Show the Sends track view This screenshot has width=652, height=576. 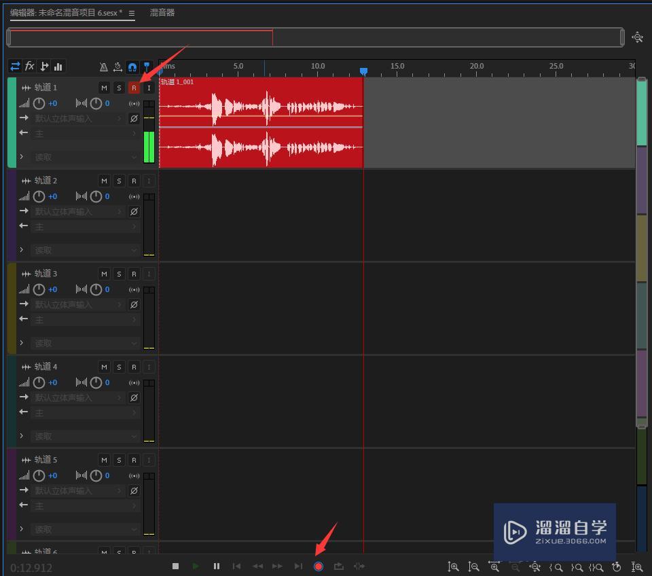click(44, 66)
